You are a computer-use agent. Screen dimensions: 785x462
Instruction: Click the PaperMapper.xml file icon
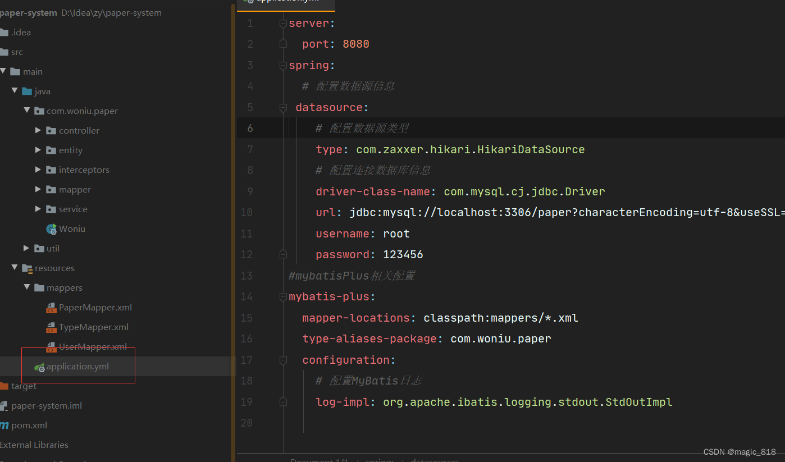(51, 308)
